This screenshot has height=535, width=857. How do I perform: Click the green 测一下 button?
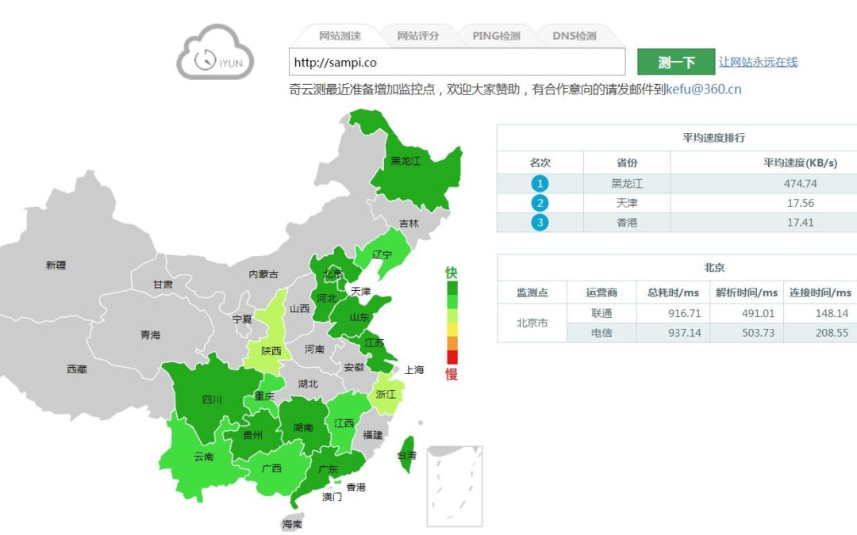pos(676,62)
